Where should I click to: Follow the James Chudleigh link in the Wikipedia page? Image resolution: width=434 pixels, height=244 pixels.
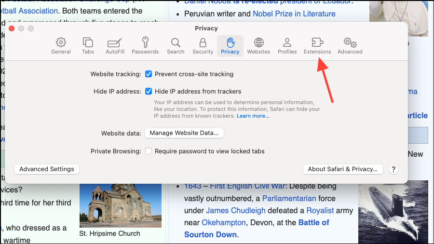(235, 211)
